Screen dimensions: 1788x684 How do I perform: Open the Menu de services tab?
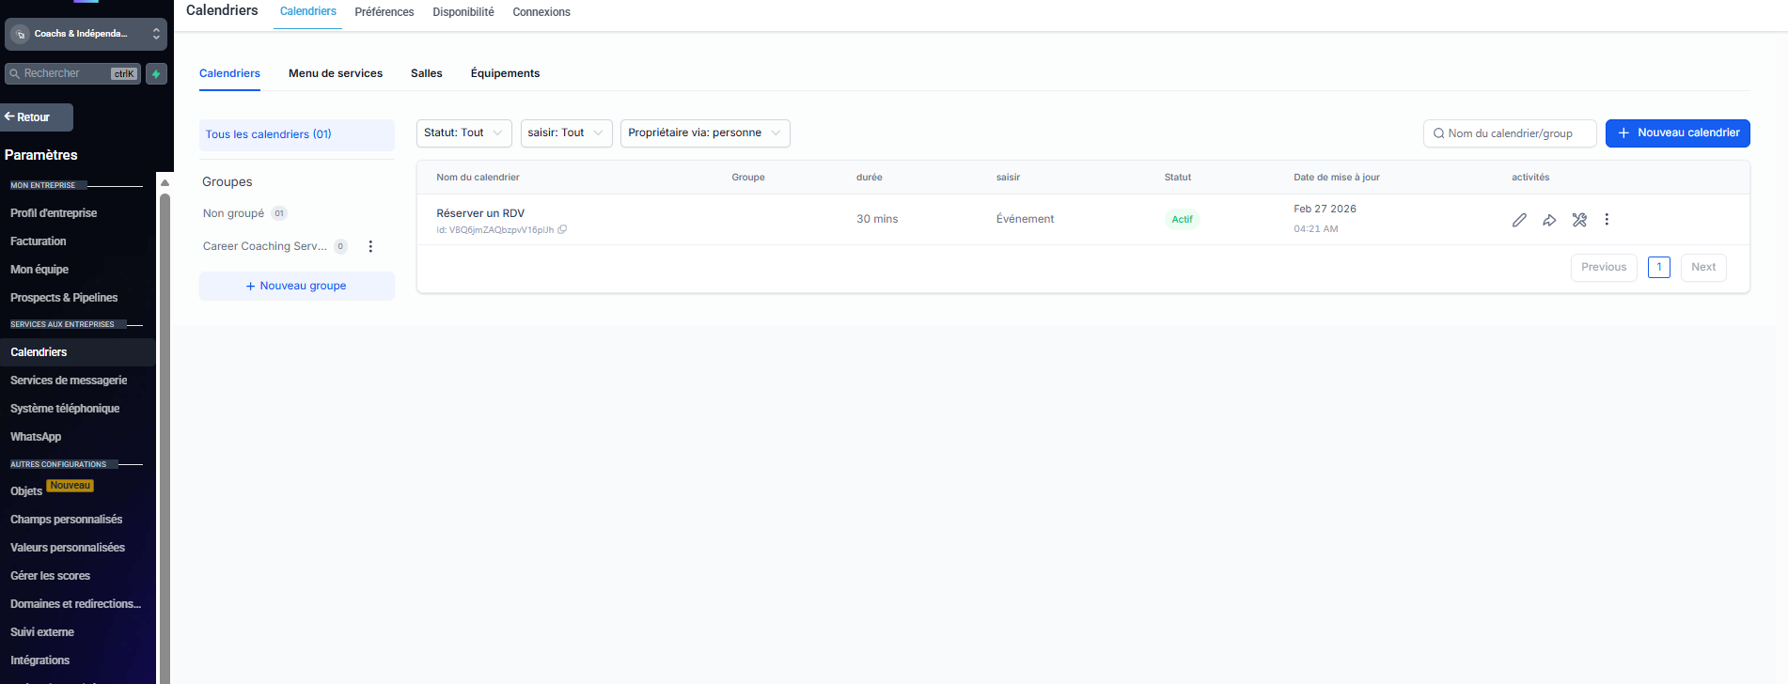336,73
